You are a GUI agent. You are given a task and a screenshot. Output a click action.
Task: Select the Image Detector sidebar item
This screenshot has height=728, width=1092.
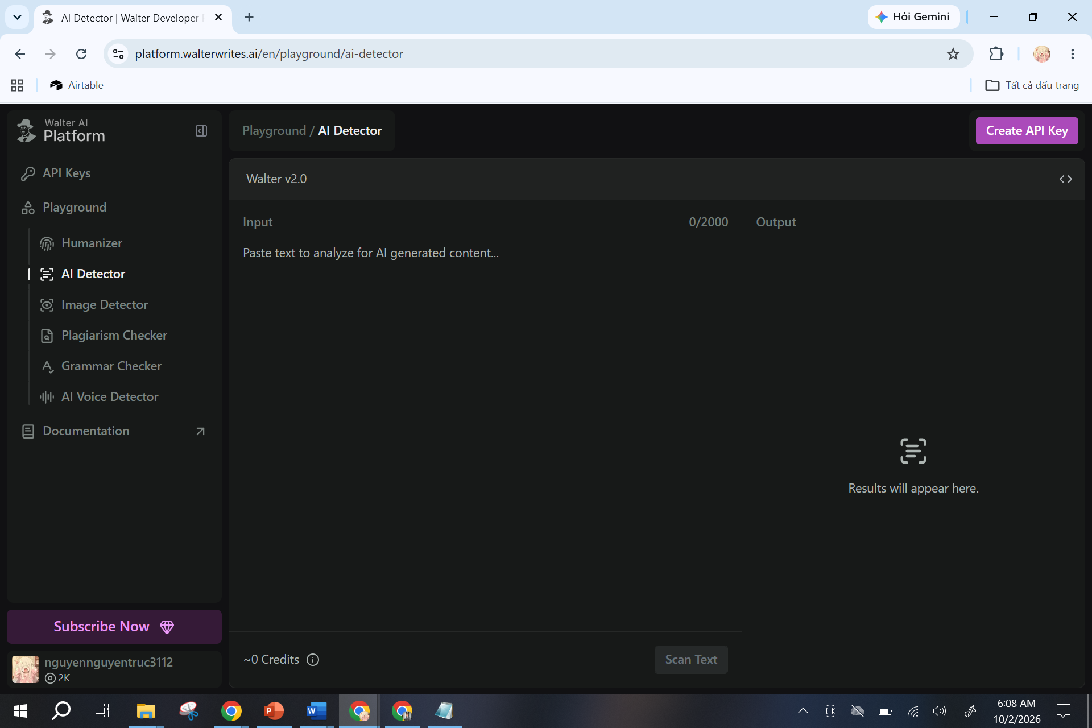click(x=104, y=305)
